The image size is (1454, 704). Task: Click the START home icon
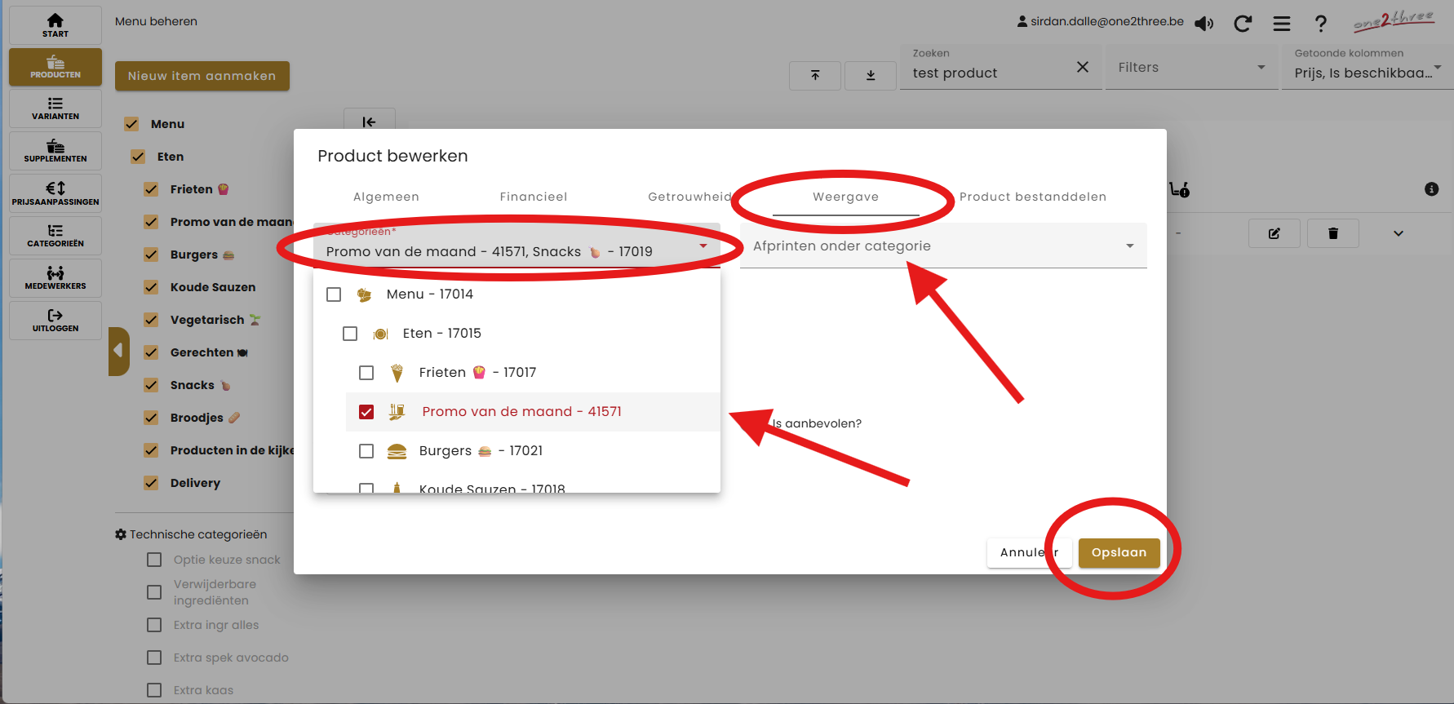[55, 24]
